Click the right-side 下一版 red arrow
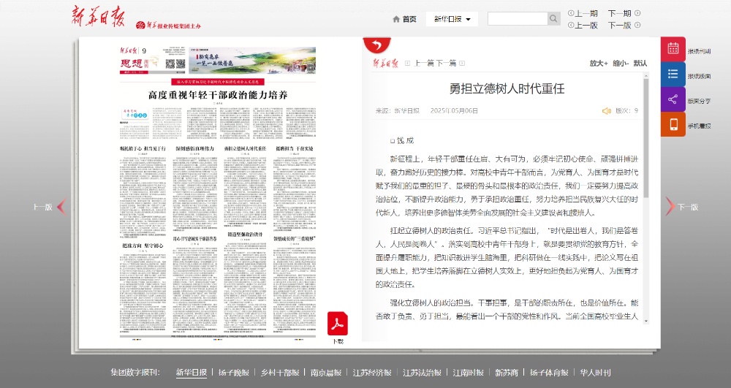 click(x=670, y=207)
